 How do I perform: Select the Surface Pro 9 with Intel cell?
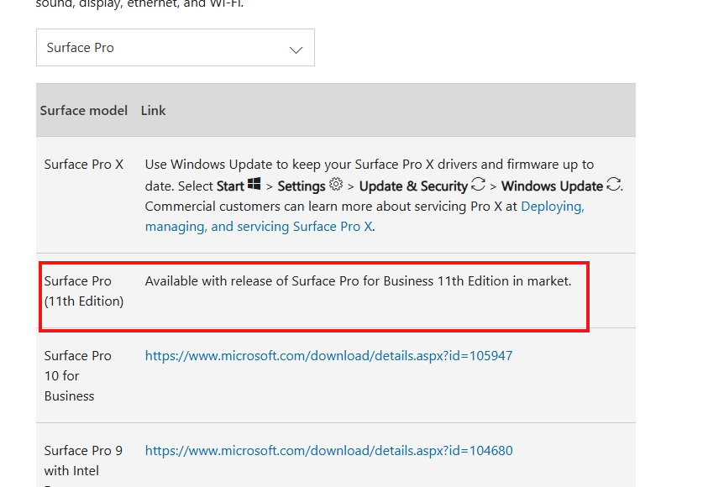[83, 461]
